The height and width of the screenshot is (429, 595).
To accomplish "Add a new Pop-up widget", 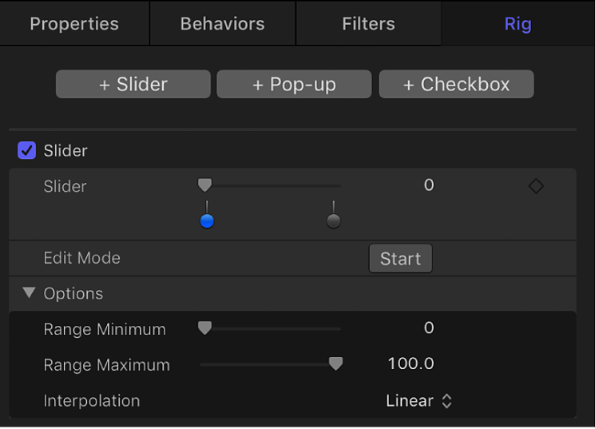I will tap(294, 85).
